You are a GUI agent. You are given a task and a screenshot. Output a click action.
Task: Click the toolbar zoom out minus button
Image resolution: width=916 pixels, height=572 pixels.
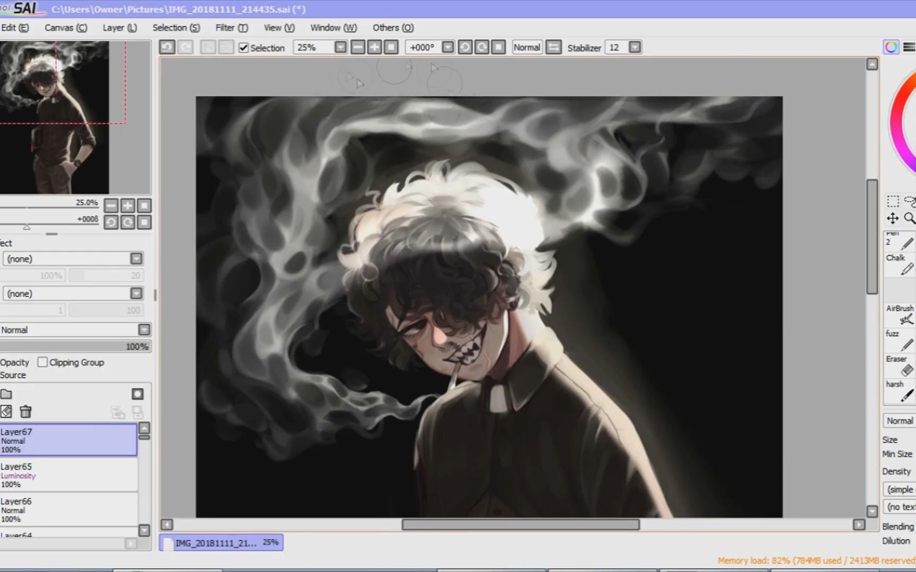click(358, 47)
